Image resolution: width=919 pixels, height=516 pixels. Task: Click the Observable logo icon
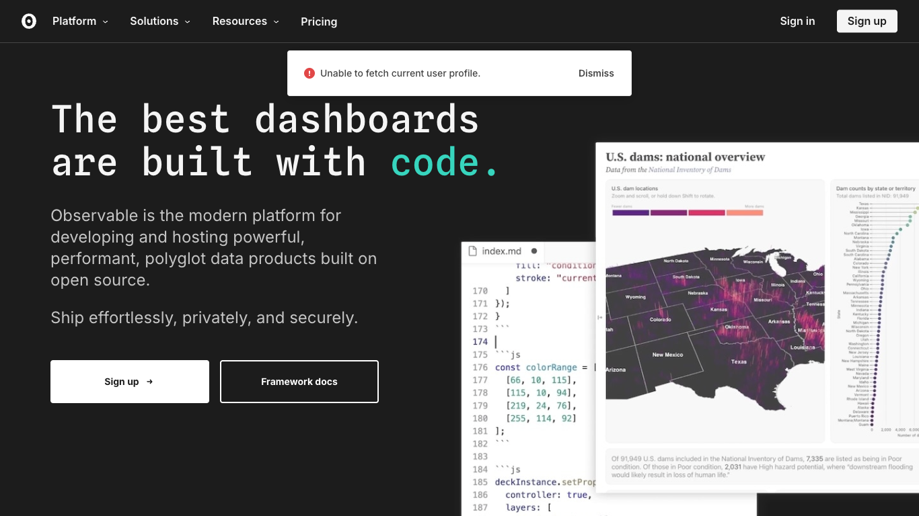[29, 21]
